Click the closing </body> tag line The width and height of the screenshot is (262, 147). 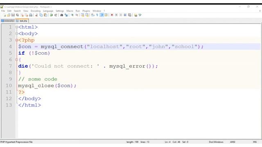coord(29,99)
